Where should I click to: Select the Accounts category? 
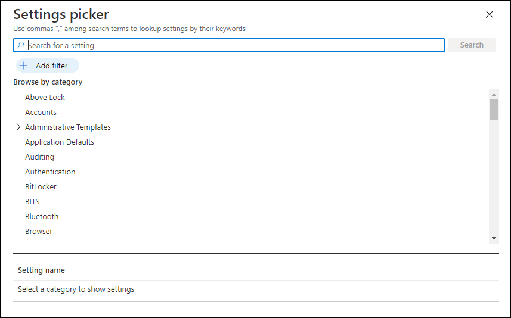41,113
